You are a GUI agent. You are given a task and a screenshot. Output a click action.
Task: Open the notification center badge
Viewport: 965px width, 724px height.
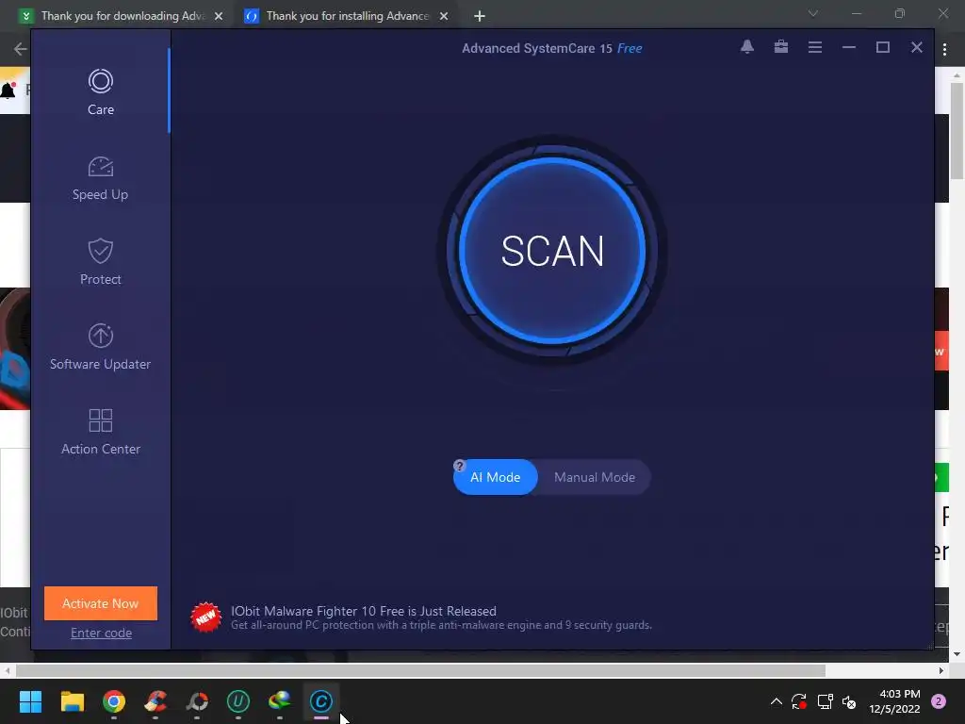(x=939, y=701)
